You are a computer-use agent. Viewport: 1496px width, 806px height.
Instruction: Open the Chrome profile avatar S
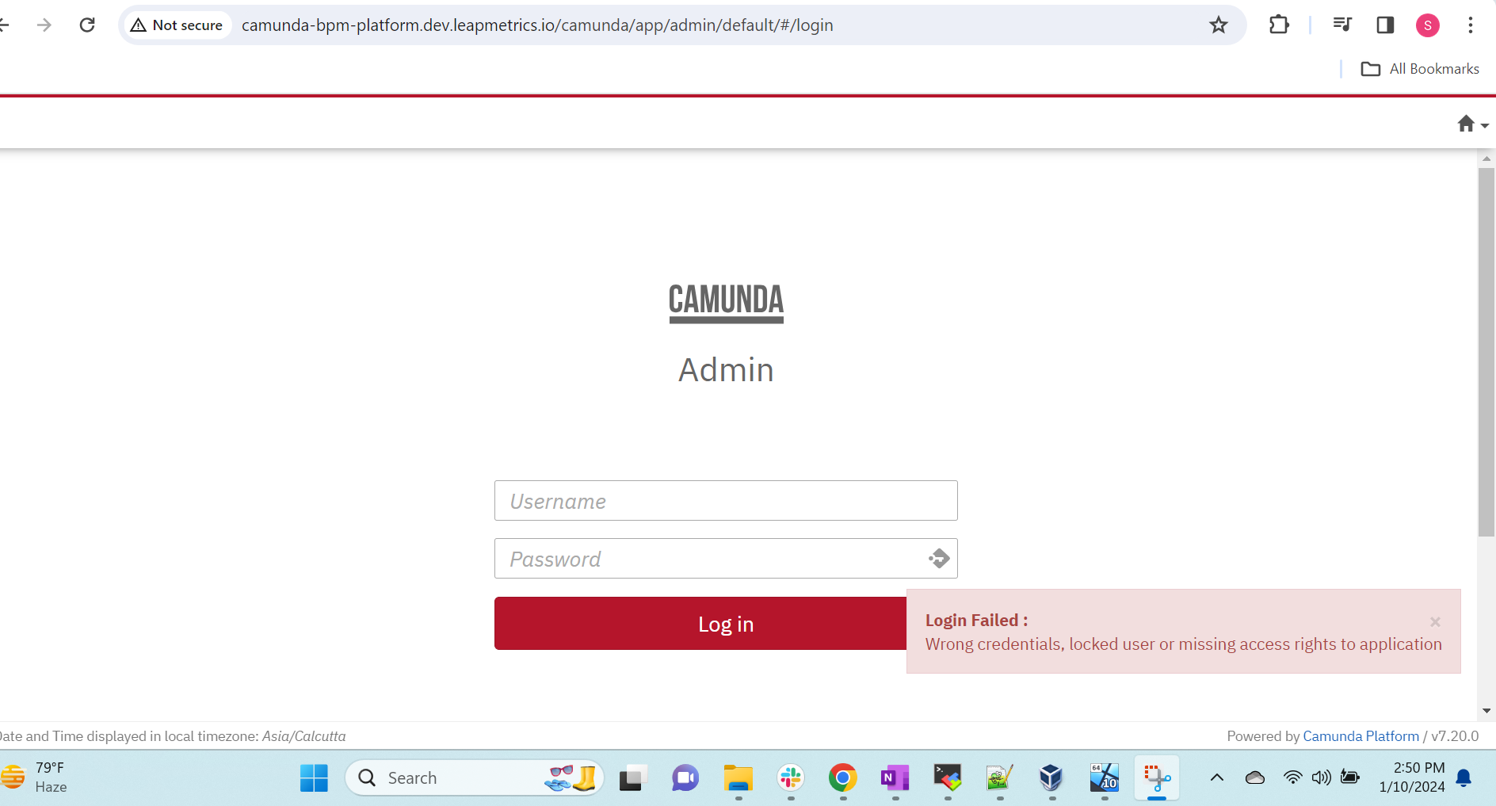[x=1428, y=25]
